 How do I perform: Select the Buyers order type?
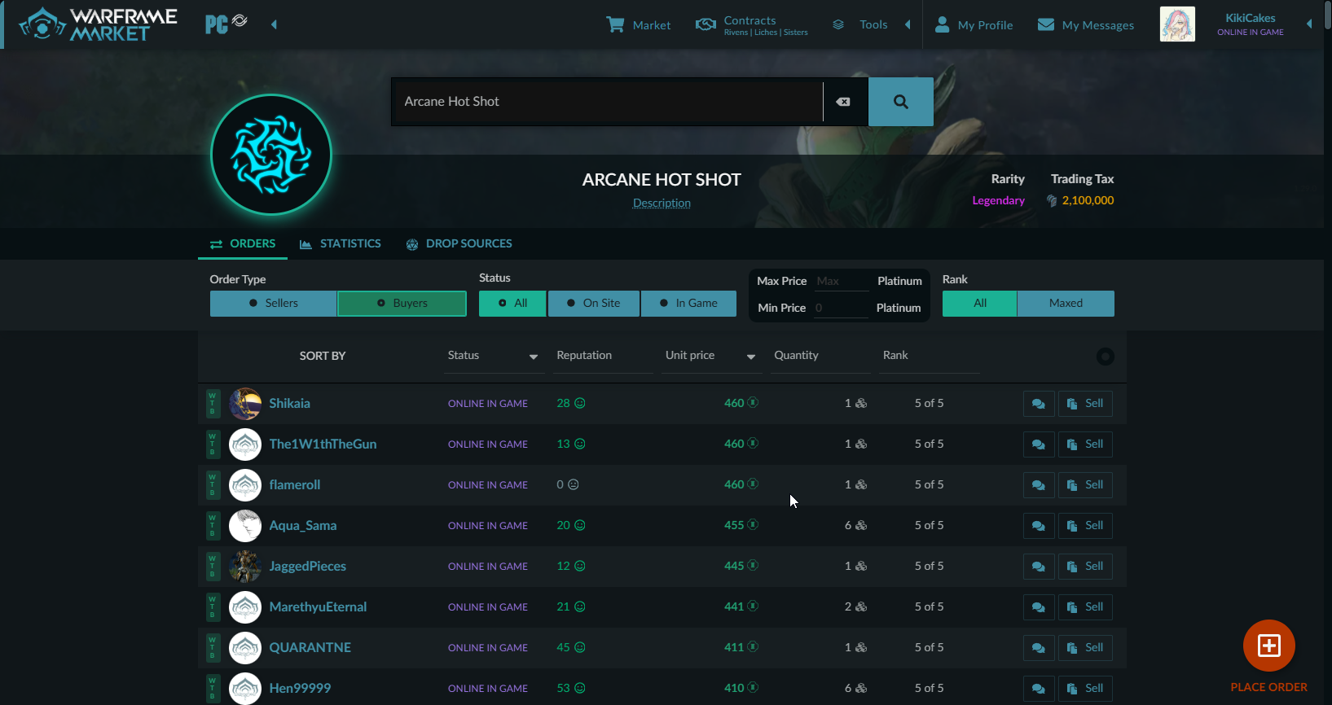click(402, 303)
